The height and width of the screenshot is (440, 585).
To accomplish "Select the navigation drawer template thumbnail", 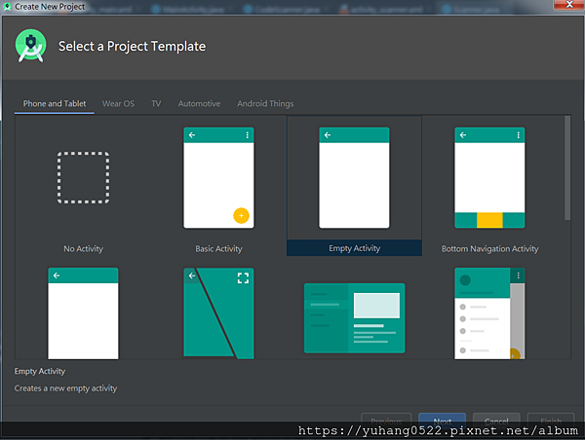I will click(x=489, y=313).
